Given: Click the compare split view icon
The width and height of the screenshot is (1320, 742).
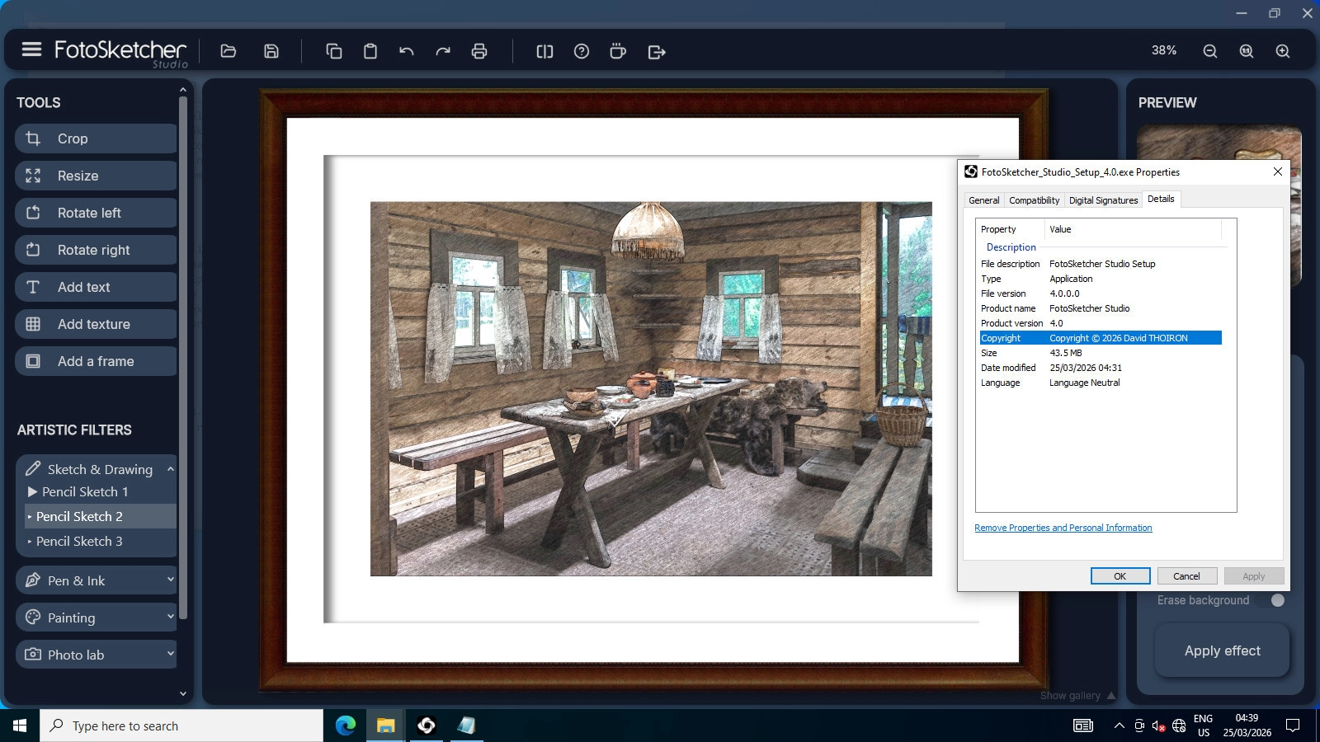Looking at the screenshot, I should coord(544,51).
